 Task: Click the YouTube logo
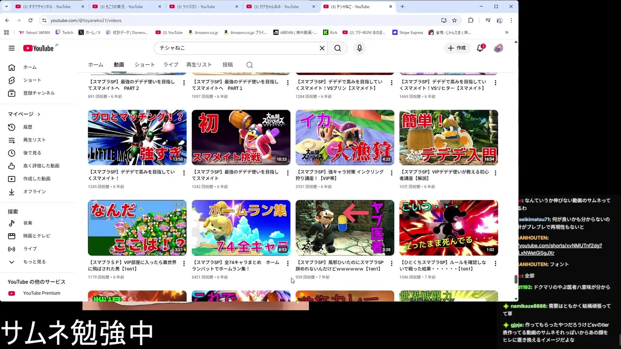[39, 48]
